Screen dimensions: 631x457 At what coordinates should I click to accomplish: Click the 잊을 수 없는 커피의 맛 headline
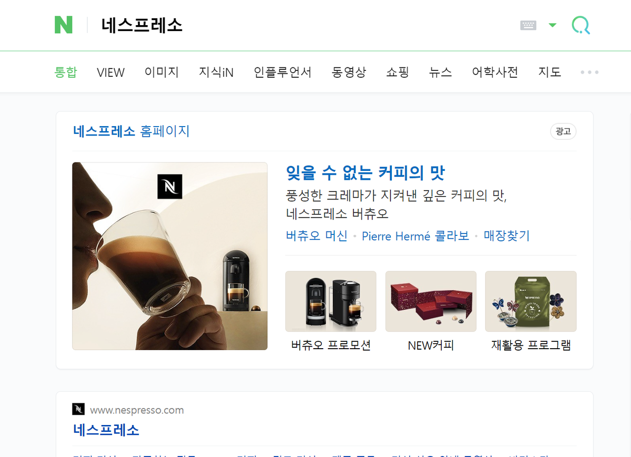(365, 173)
